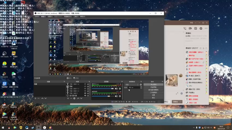
Task: Hide the 显示器采集 source
Action: tap(85, 96)
